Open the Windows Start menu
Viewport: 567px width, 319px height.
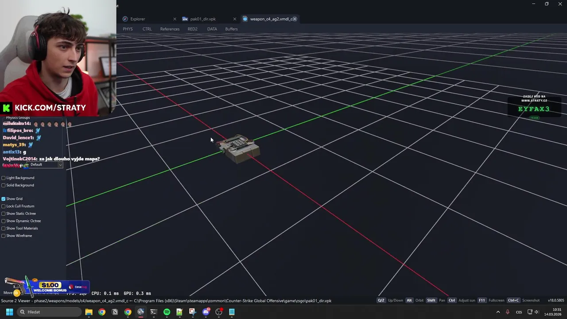pyautogui.click(x=9, y=312)
